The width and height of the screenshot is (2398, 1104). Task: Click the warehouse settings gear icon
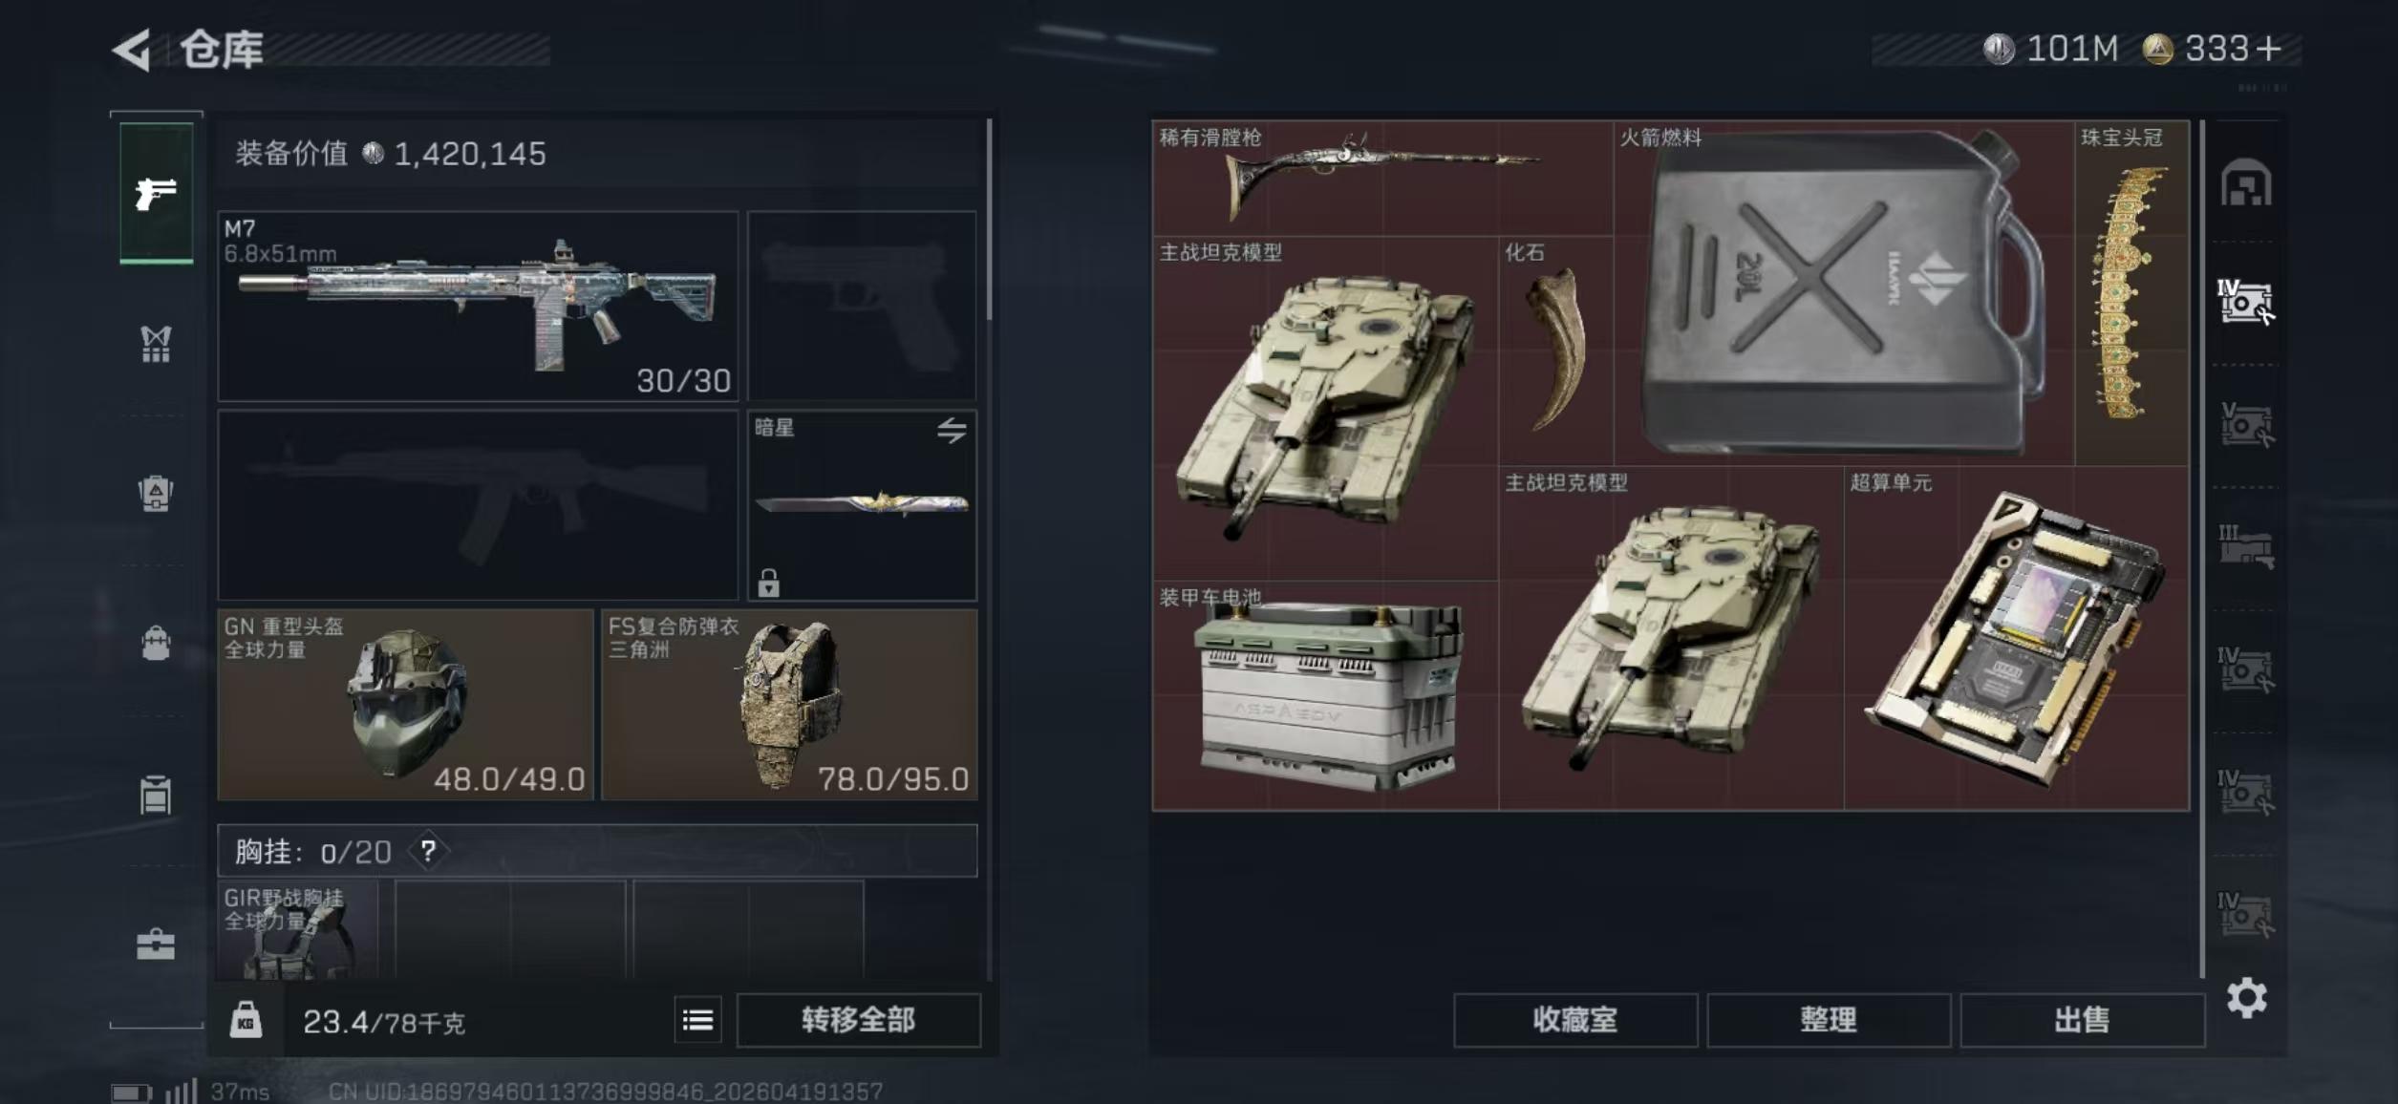pyautogui.click(x=2247, y=998)
